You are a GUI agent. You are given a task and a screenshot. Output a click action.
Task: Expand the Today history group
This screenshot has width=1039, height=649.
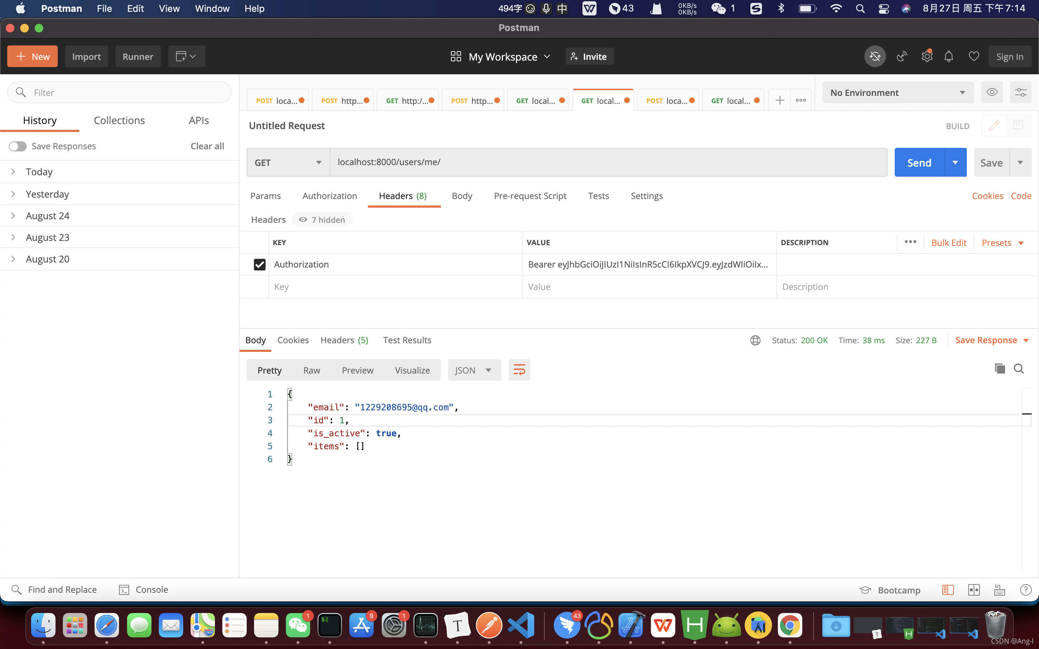[x=119, y=172]
